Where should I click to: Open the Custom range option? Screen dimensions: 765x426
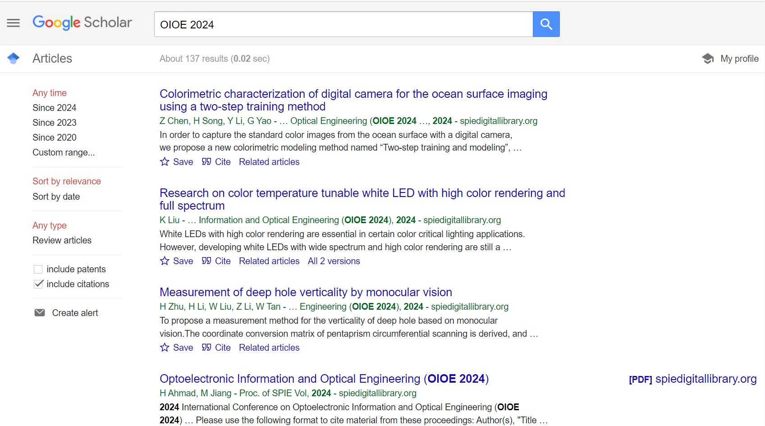[x=64, y=152]
